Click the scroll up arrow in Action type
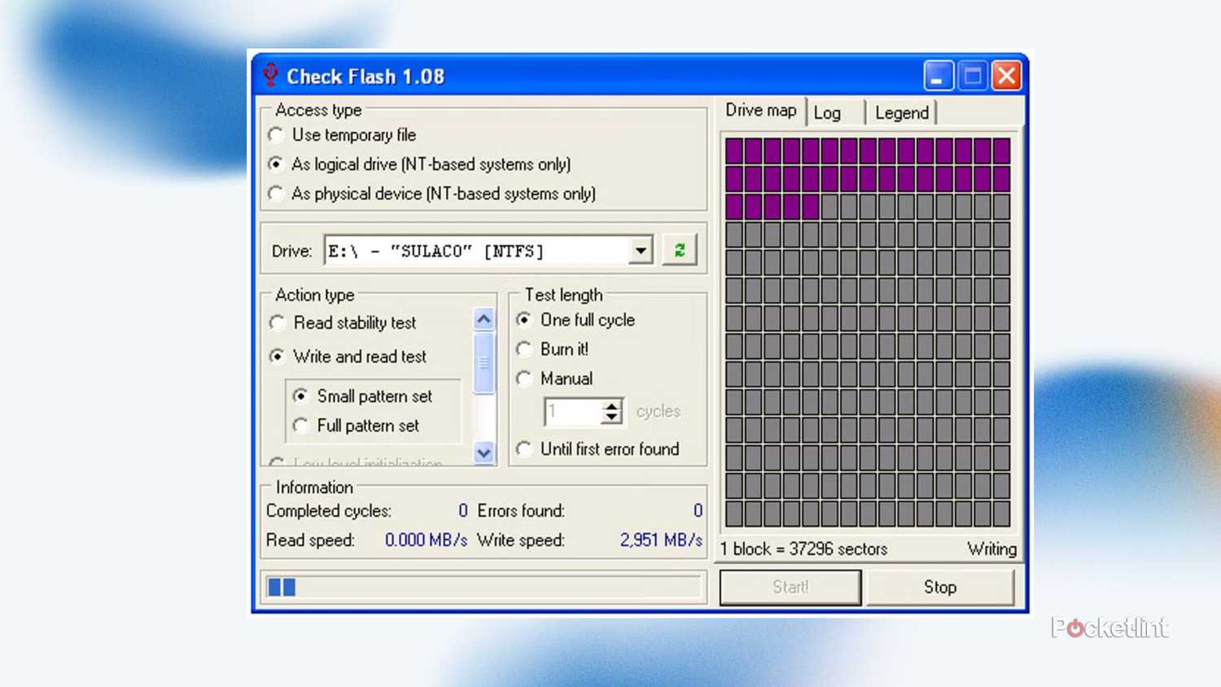This screenshot has width=1221, height=687. [x=484, y=319]
